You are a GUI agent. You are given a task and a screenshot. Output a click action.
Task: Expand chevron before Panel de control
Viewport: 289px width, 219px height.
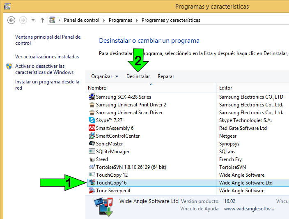pos(60,20)
